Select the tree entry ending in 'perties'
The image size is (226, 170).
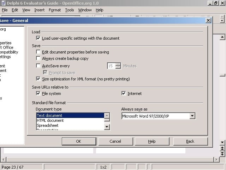click(6, 43)
